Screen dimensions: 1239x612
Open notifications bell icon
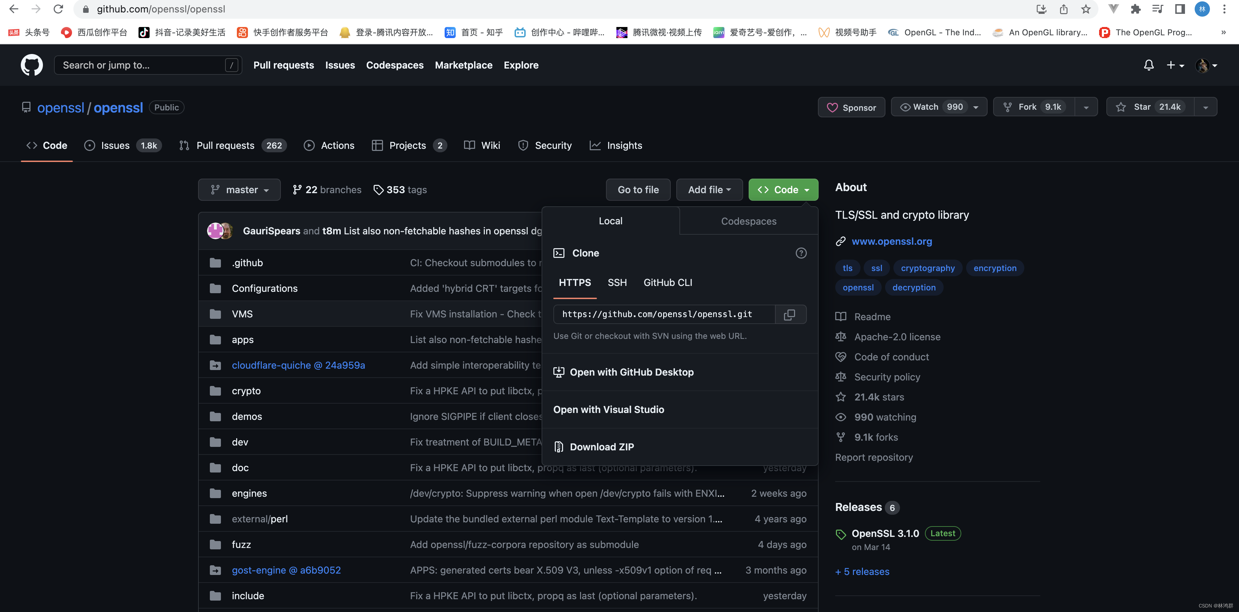[1149, 65]
